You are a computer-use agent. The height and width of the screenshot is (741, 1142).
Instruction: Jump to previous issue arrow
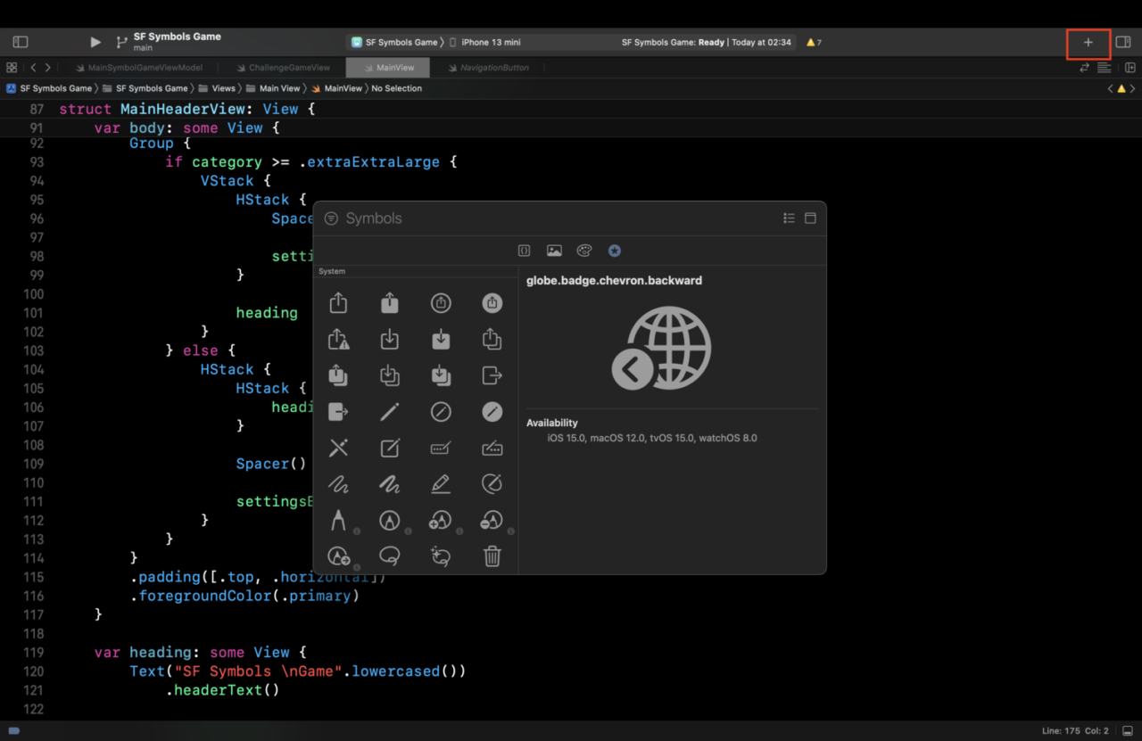[x=1111, y=88]
